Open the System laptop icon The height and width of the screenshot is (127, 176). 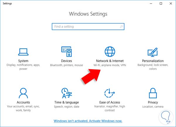pos(23,52)
